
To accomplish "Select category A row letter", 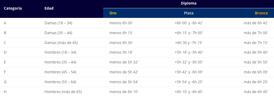I will 5,23.
